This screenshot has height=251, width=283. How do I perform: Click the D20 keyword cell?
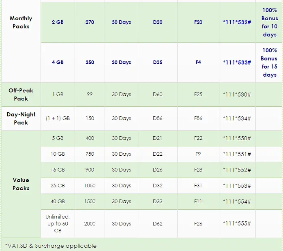tap(158, 22)
